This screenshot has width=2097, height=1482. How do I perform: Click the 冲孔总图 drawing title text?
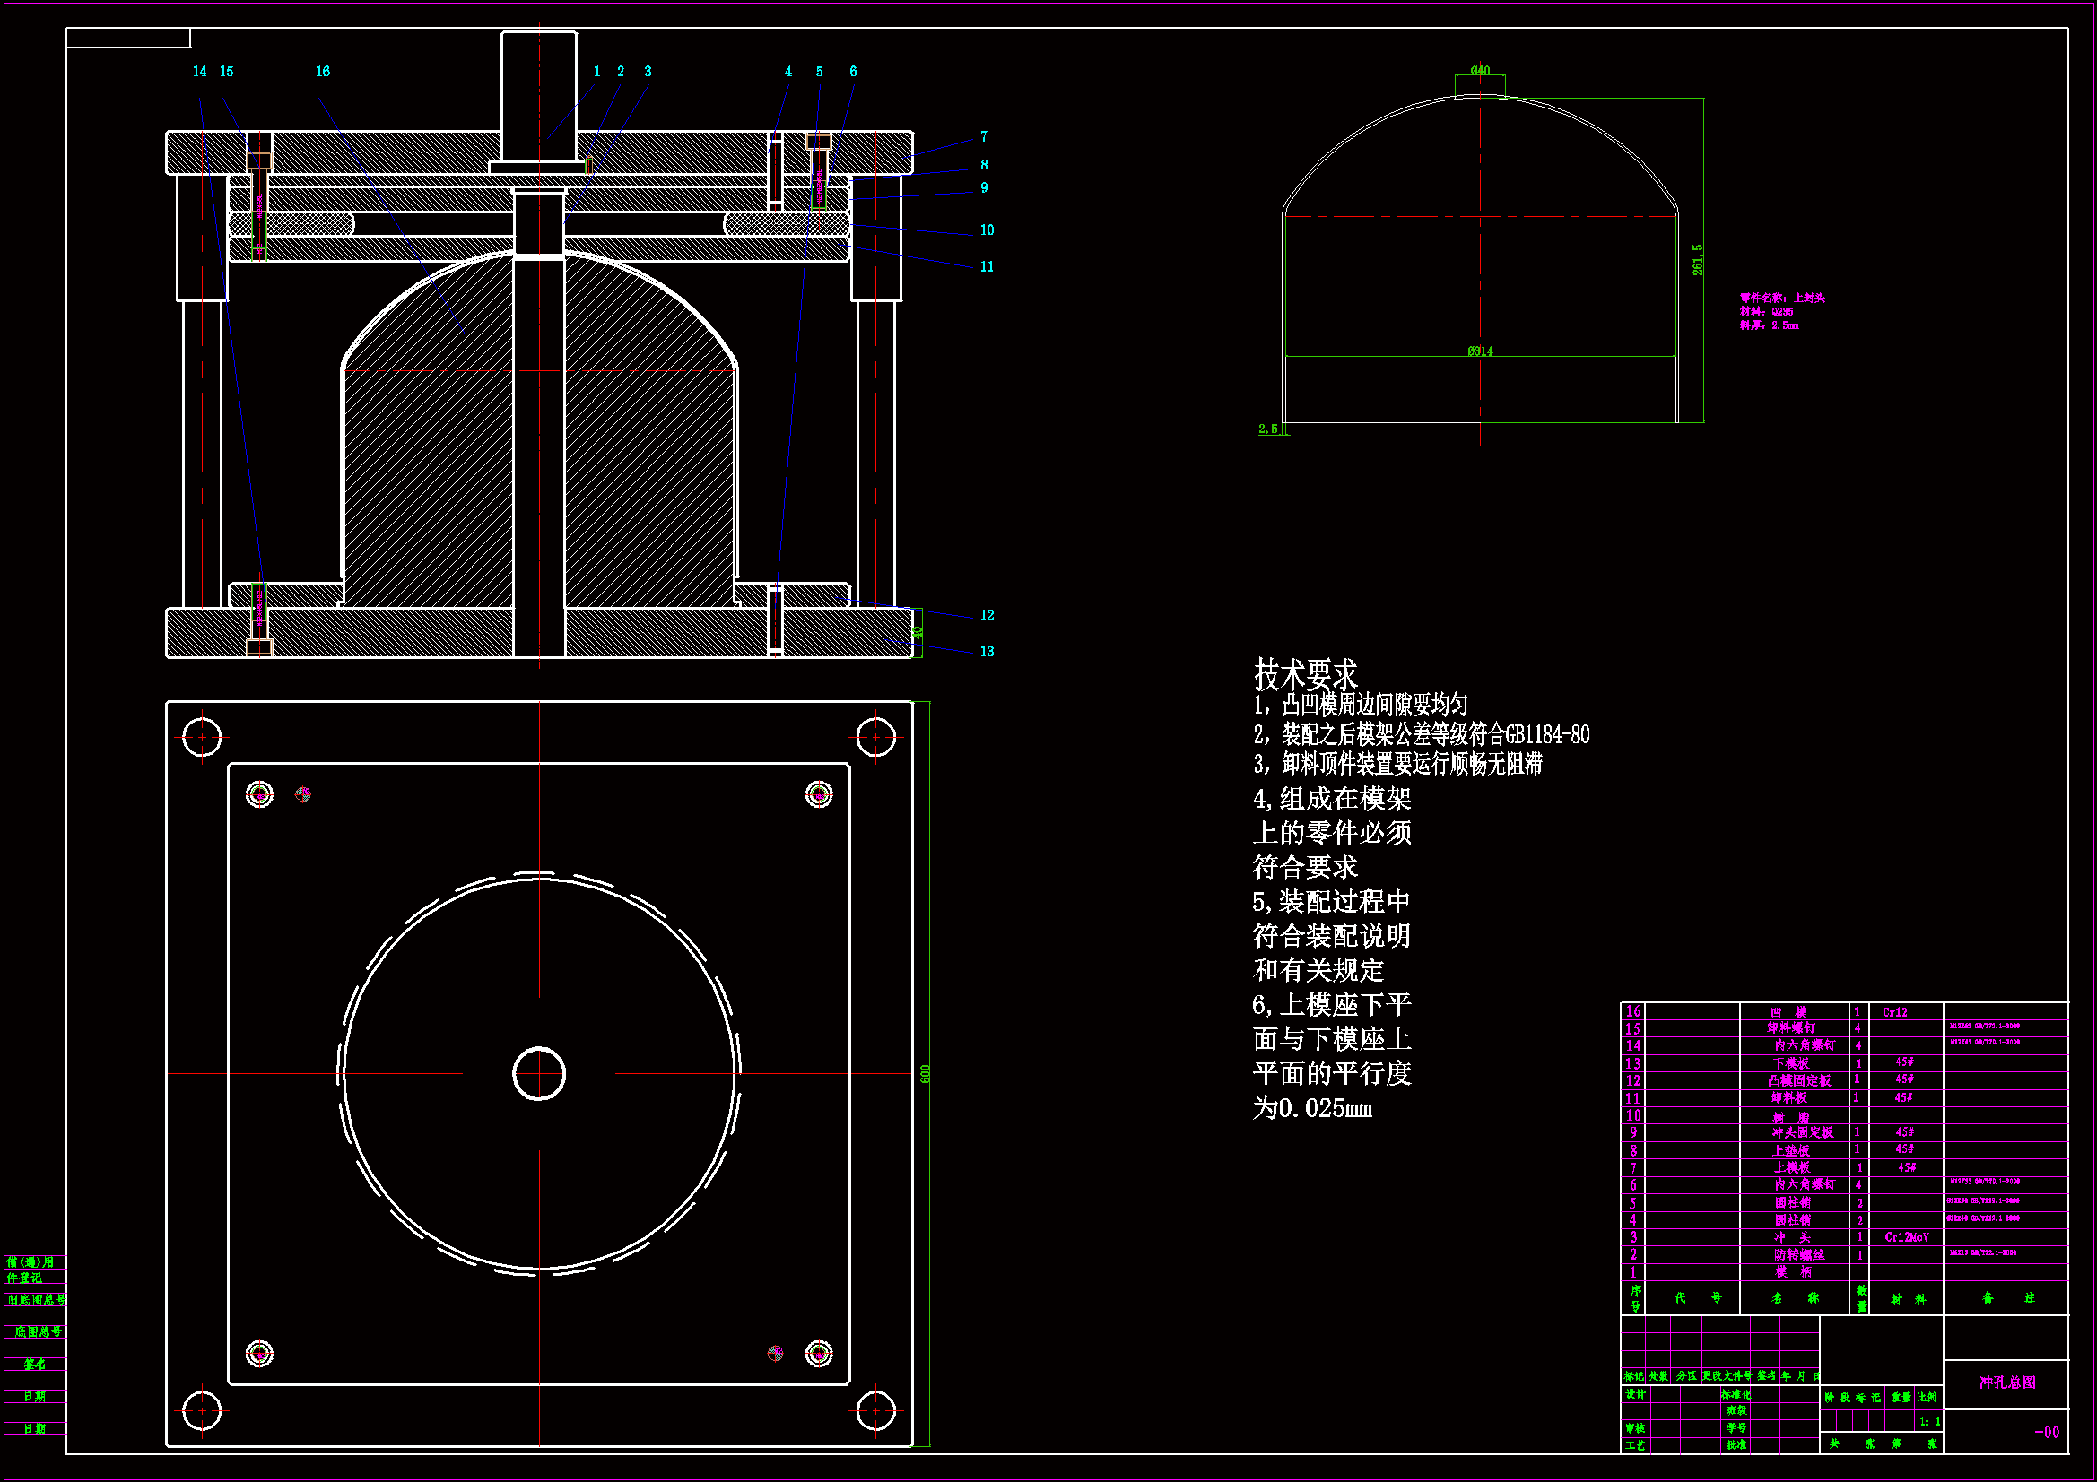[x=2006, y=1382]
